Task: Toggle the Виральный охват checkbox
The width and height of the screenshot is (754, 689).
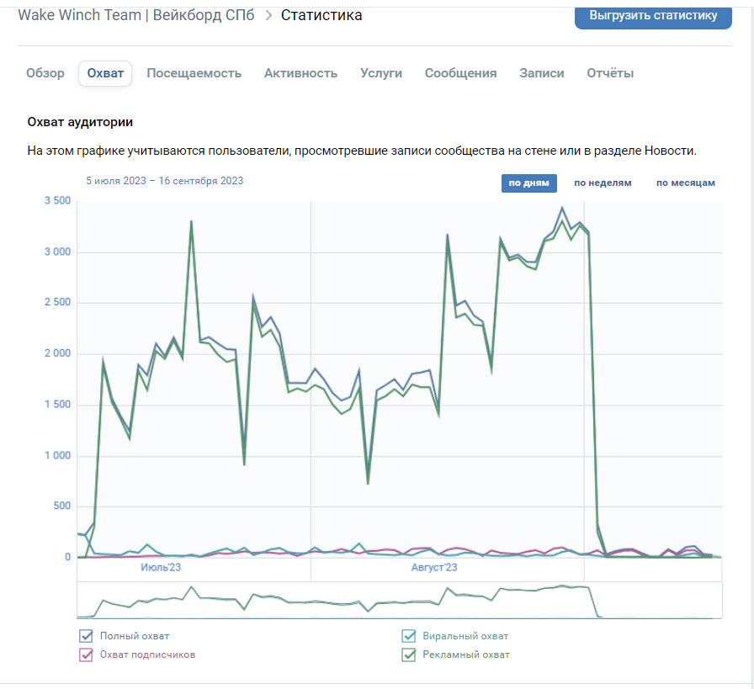Action: (x=409, y=636)
